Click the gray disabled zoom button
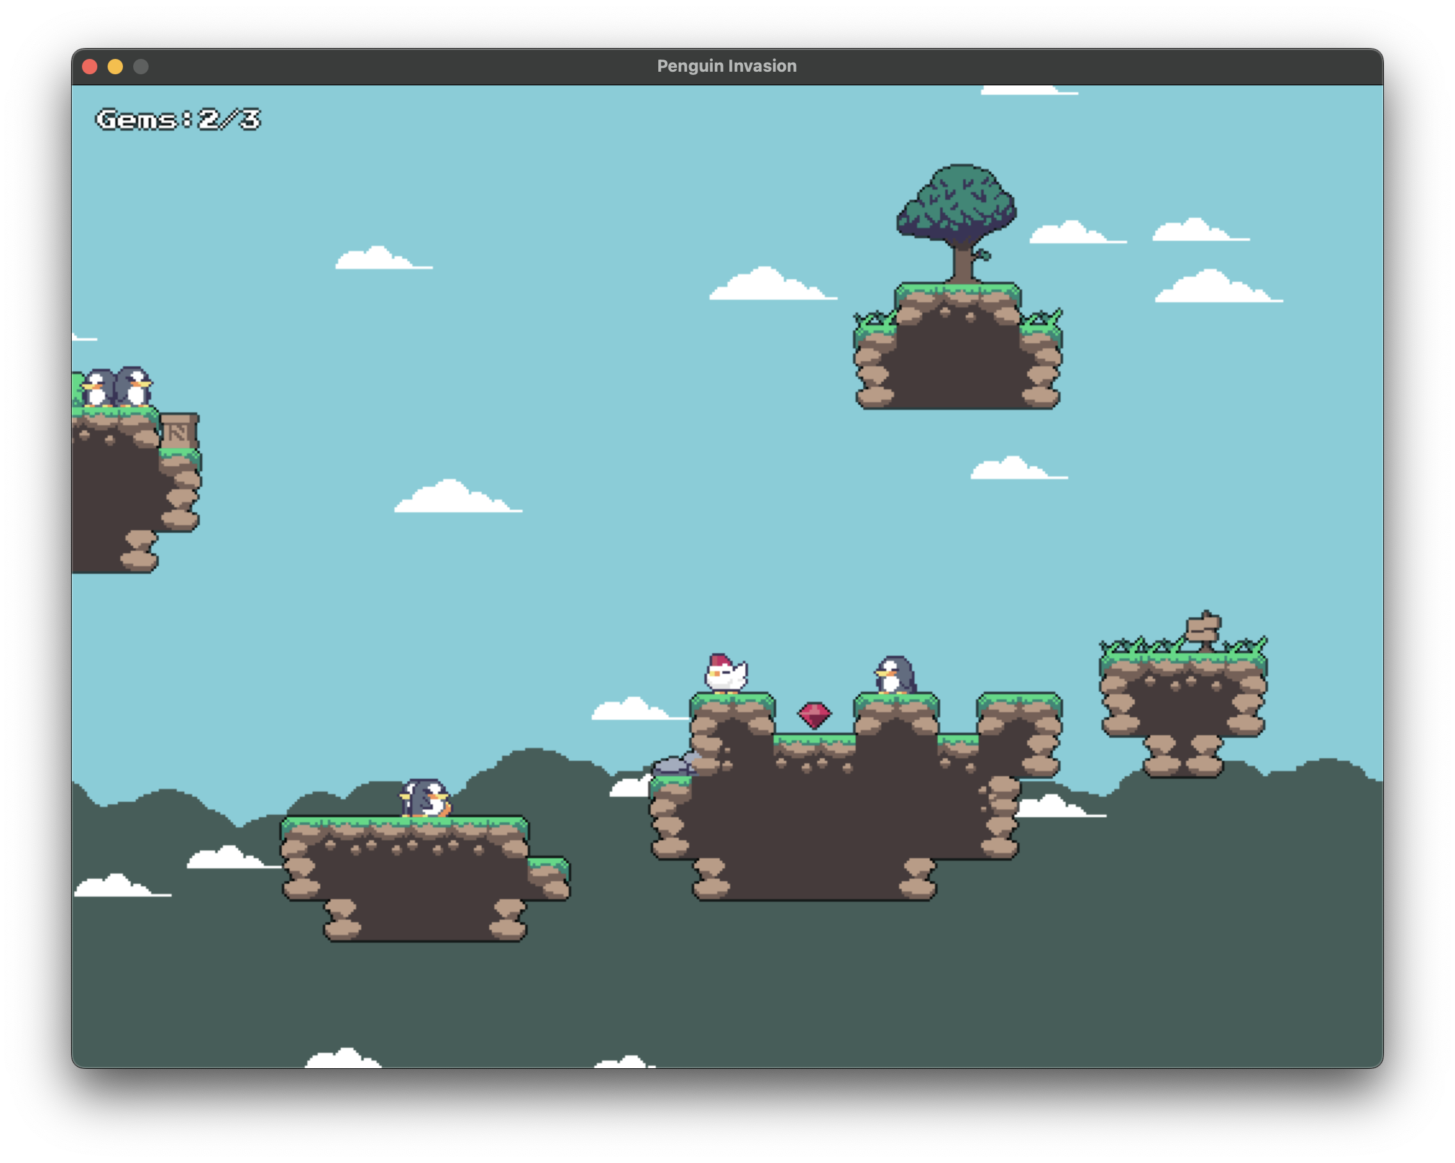The image size is (1455, 1163). point(141,67)
